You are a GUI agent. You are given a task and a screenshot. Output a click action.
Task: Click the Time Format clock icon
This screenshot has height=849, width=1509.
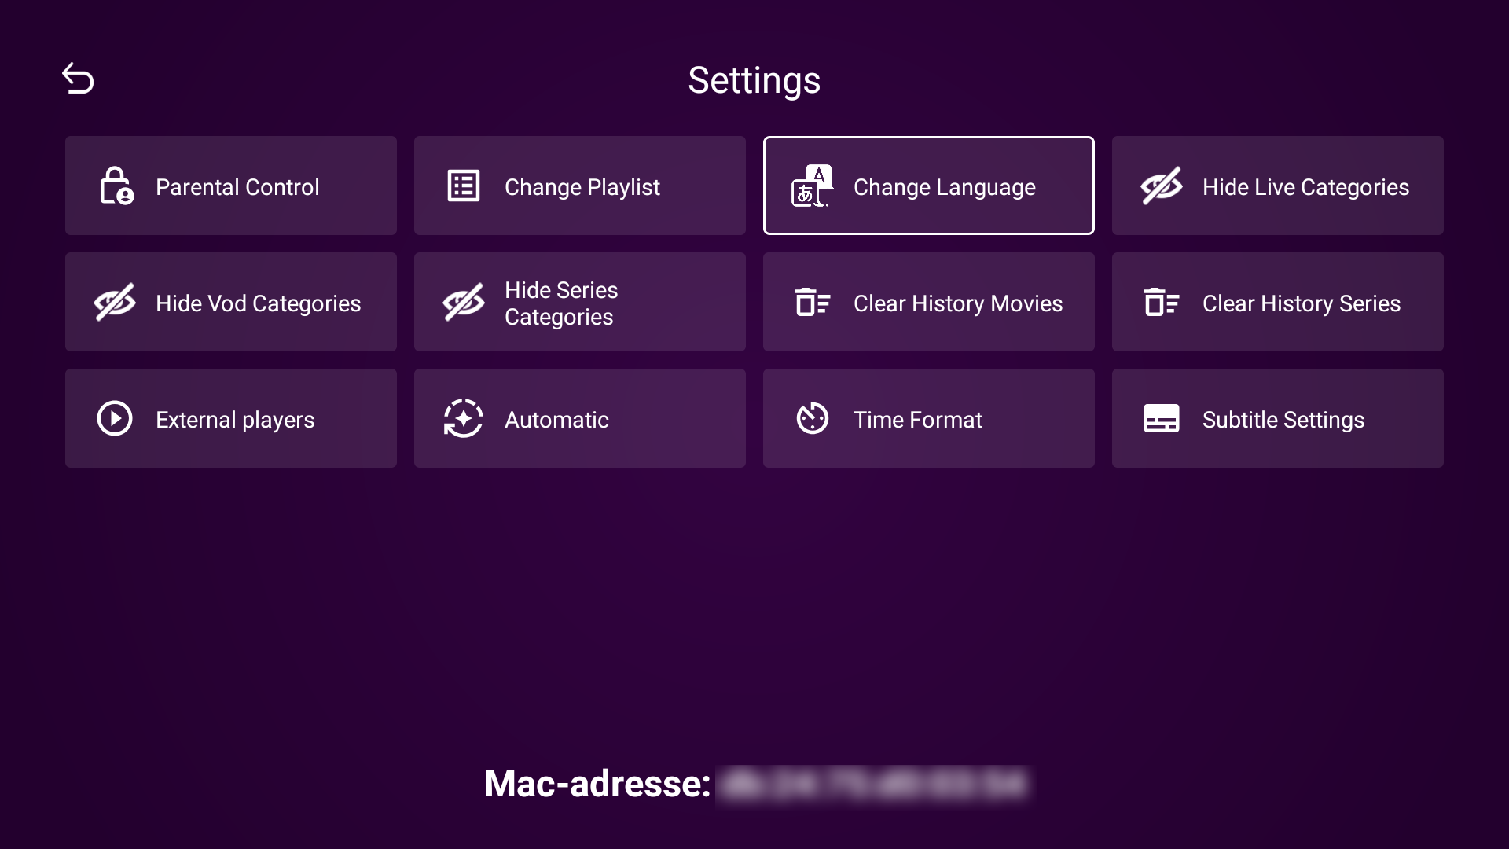click(x=812, y=419)
